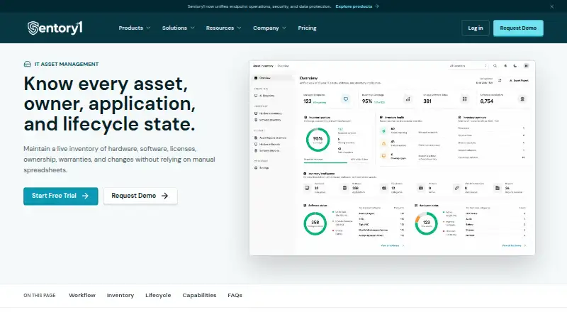
Task: Click the View all hardware link
Action: point(514,246)
